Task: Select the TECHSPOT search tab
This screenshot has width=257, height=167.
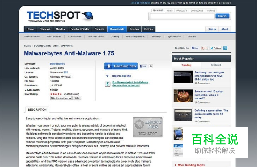Action: (158, 10)
